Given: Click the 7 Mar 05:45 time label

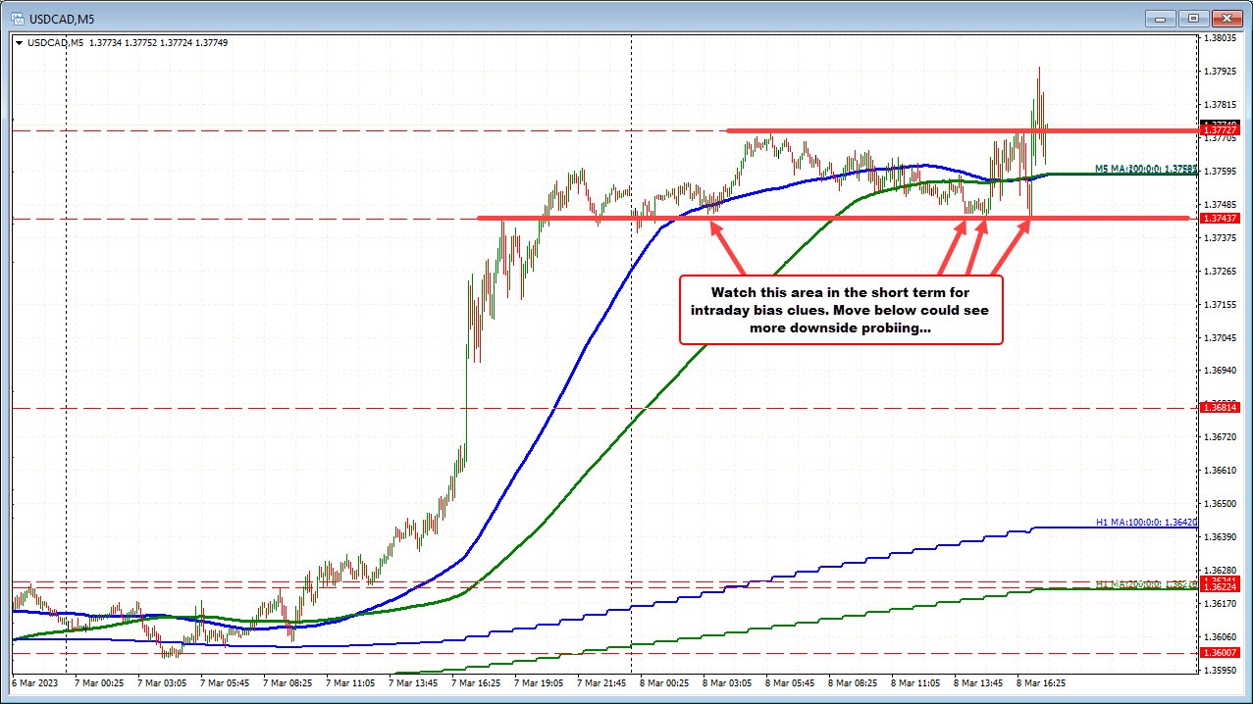Looking at the screenshot, I should pyautogui.click(x=226, y=681).
